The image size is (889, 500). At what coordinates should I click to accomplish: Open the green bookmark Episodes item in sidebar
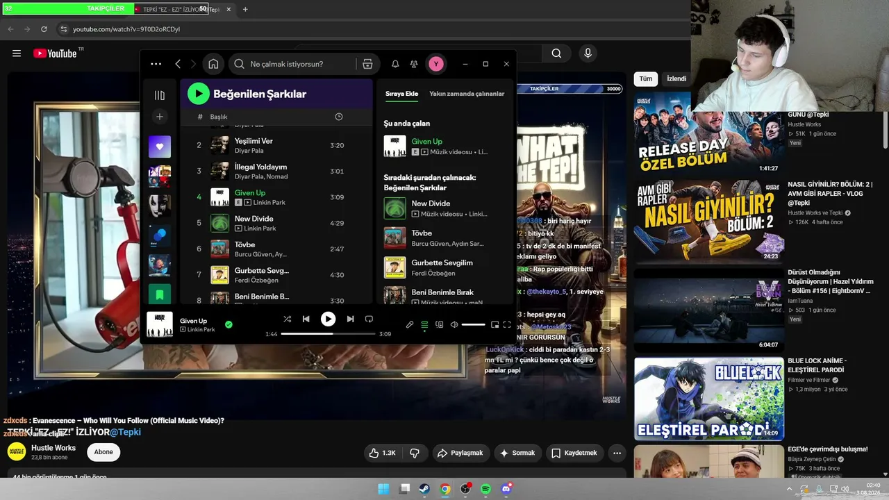click(159, 294)
